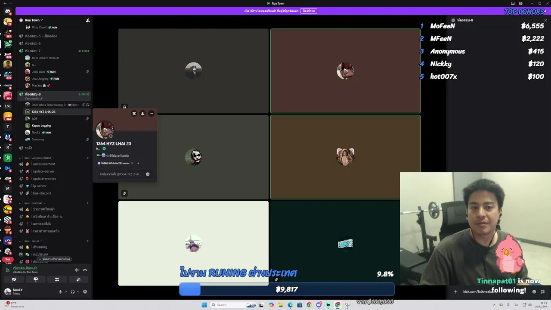
Task: Remove the Whitelist Streamer role
Action: [x=132, y=163]
